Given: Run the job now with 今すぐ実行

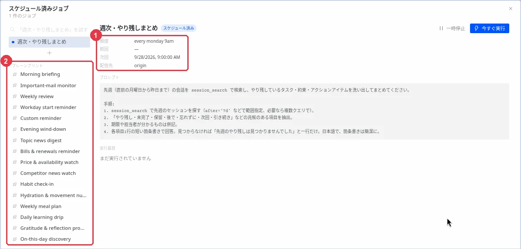Looking at the screenshot, I should [490, 28].
